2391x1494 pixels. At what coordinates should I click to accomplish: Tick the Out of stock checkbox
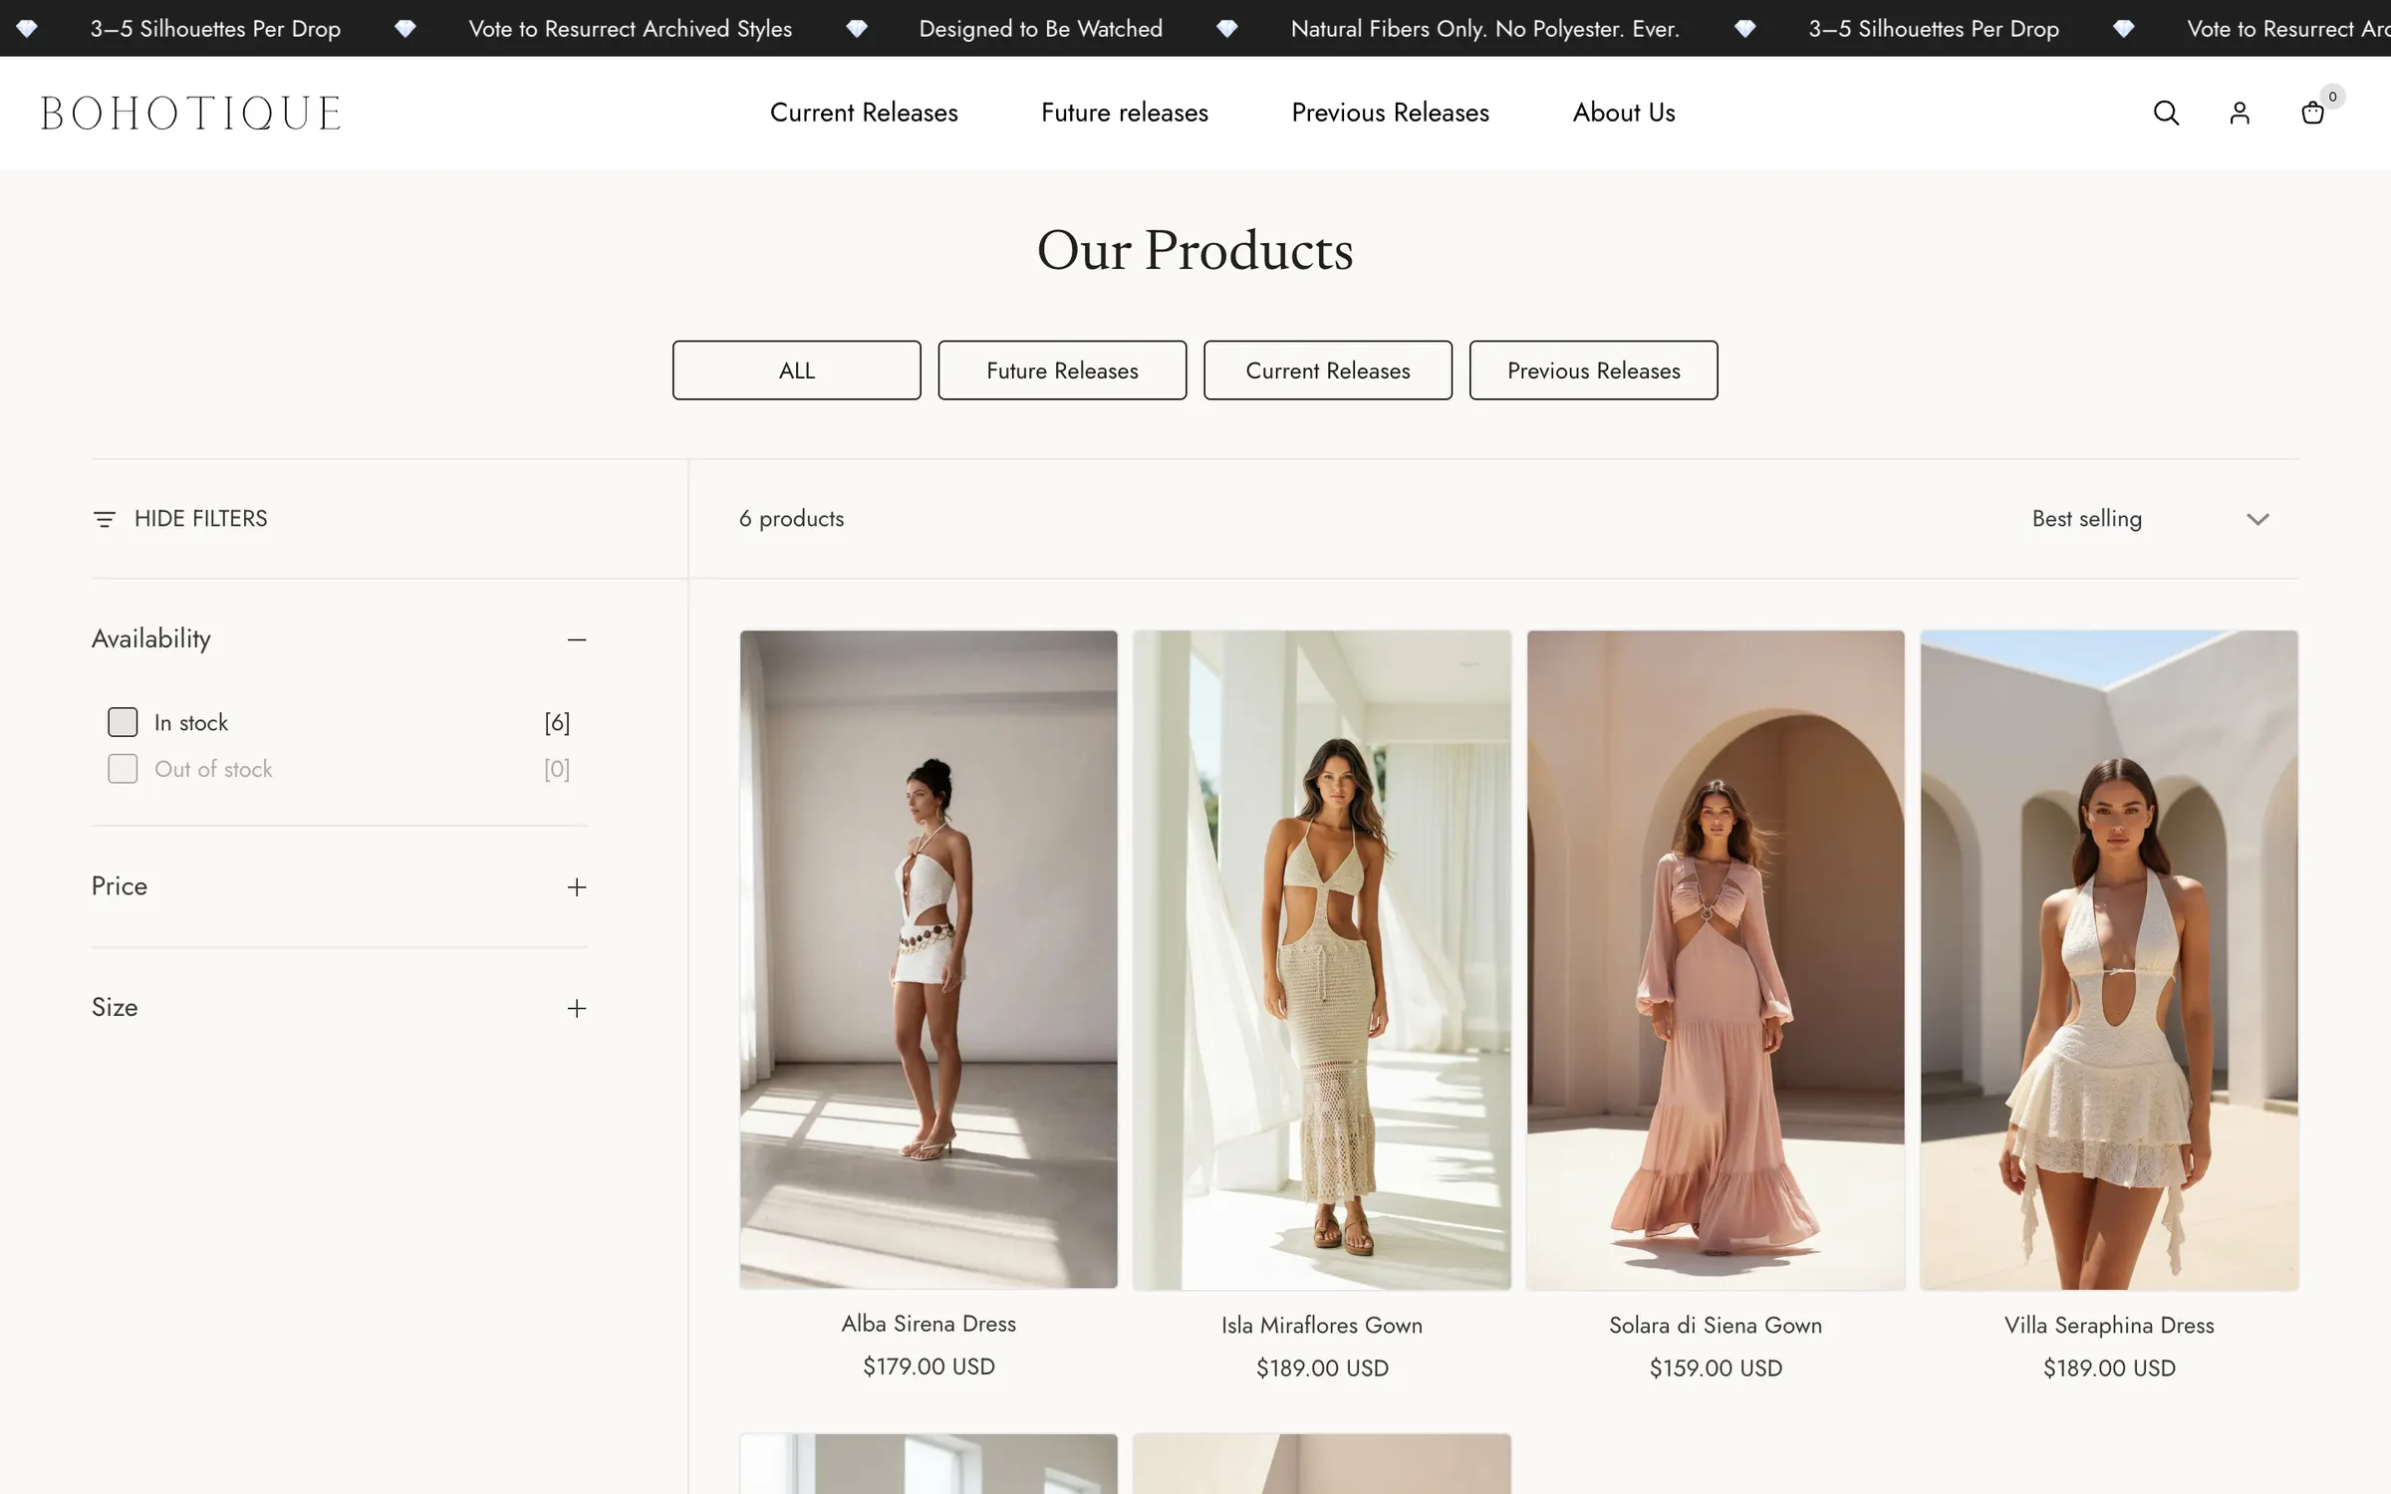pyautogui.click(x=123, y=769)
